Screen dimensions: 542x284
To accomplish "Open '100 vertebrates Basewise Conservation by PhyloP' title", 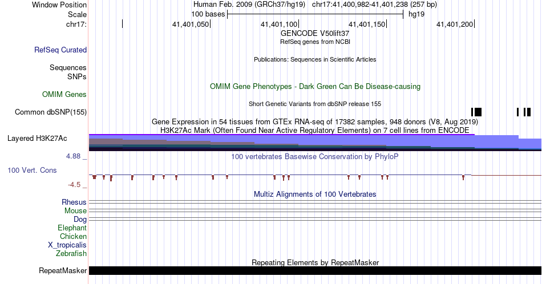I will tap(315, 156).
